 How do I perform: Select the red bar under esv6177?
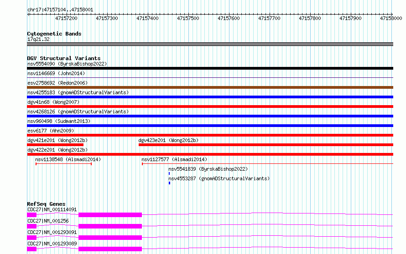point(210,135)
